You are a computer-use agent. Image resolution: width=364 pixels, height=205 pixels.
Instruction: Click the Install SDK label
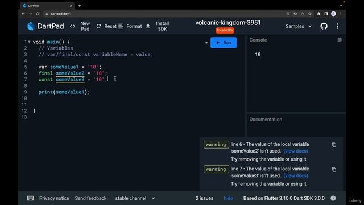[162, 26]
